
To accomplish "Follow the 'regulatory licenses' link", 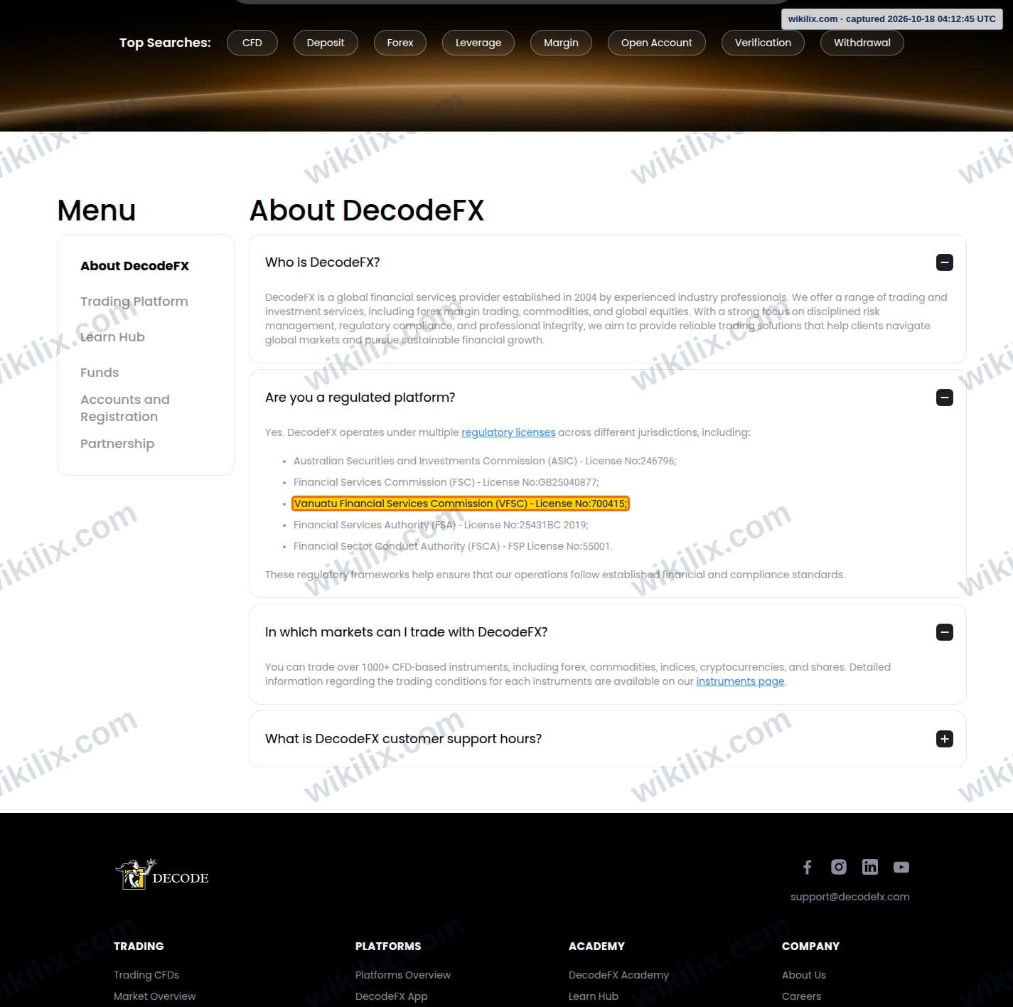I will (508, 432).
